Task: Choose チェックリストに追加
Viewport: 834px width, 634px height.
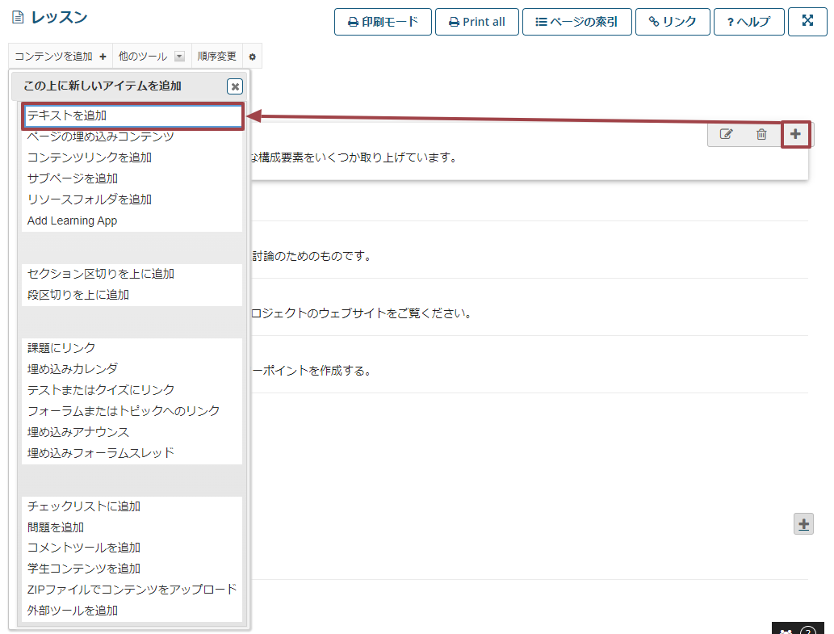Action: coord(83,506)
